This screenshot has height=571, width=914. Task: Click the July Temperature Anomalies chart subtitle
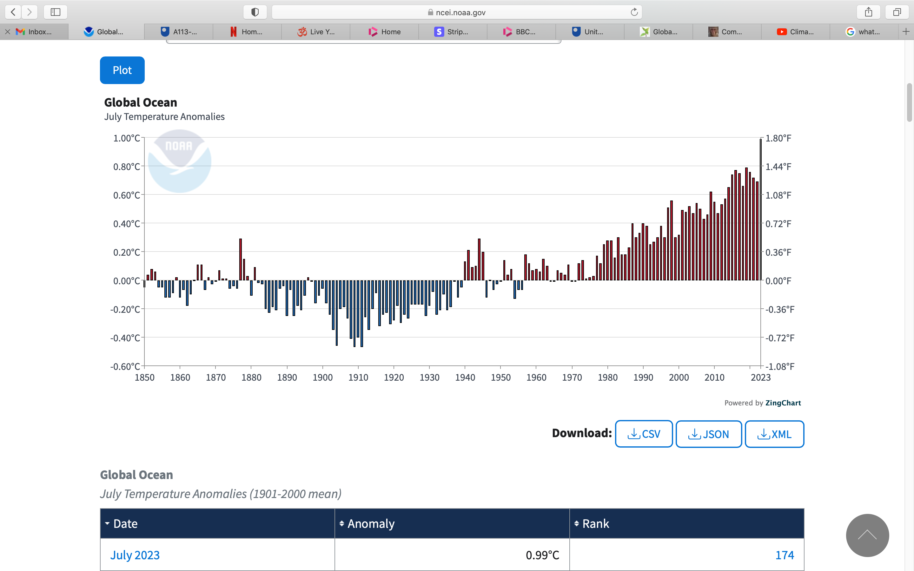(164, 117)
